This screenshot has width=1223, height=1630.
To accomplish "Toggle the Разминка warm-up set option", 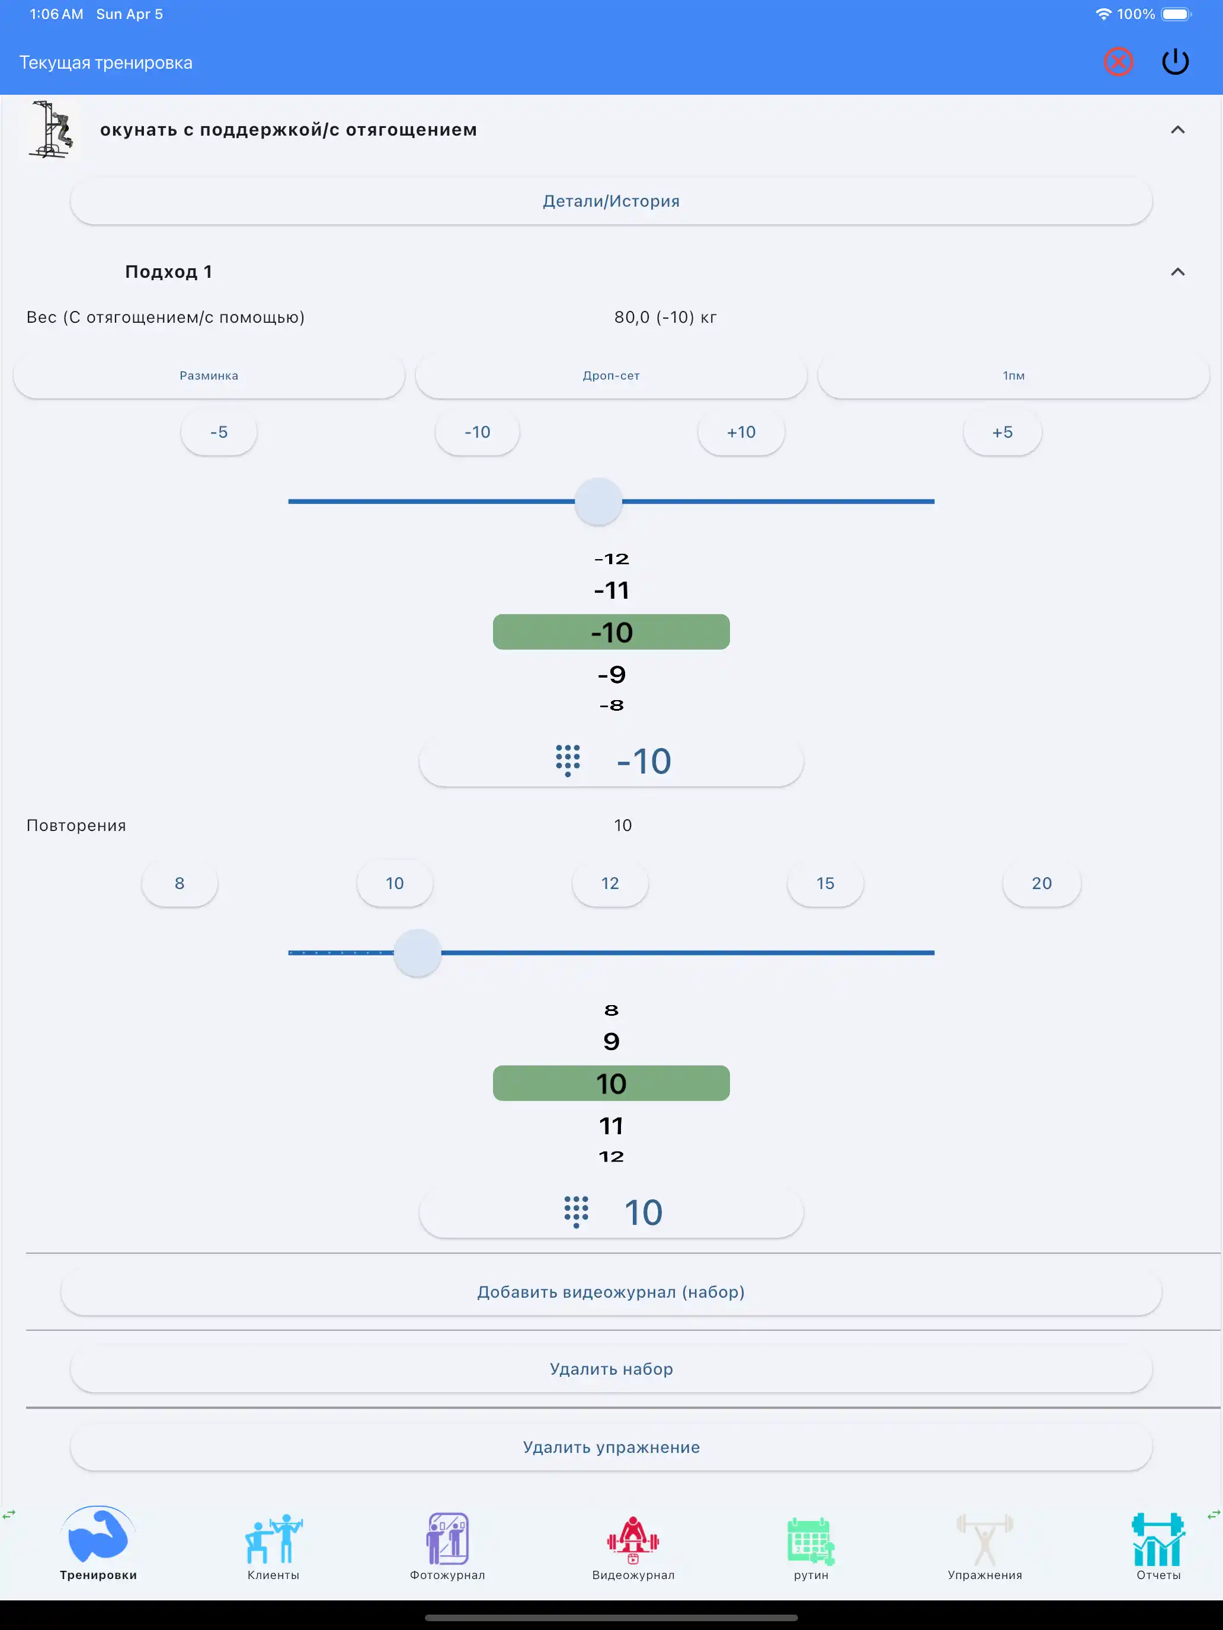I will pos(209,376).
